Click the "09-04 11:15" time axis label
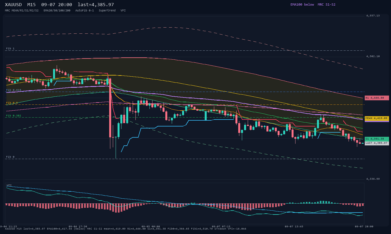The image size is (391, 234). [x=8, y=226]
